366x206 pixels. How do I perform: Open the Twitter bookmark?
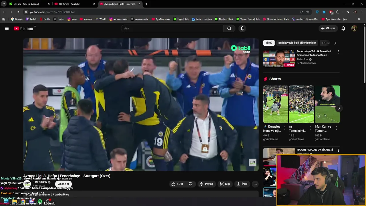(x=59, y=19)
